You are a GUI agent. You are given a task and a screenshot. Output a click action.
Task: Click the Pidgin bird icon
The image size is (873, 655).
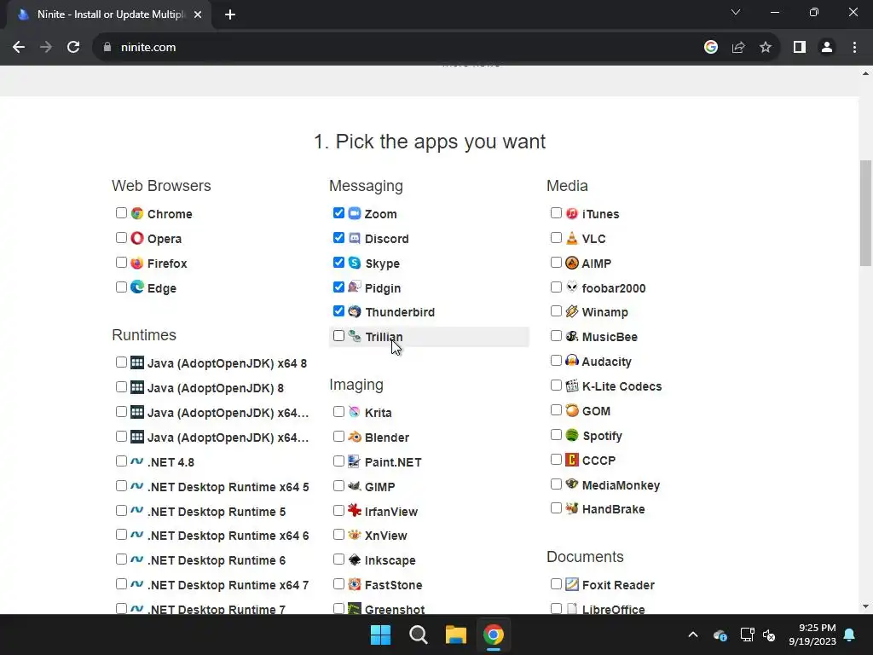pyautogui.click(x=355, y=287)
